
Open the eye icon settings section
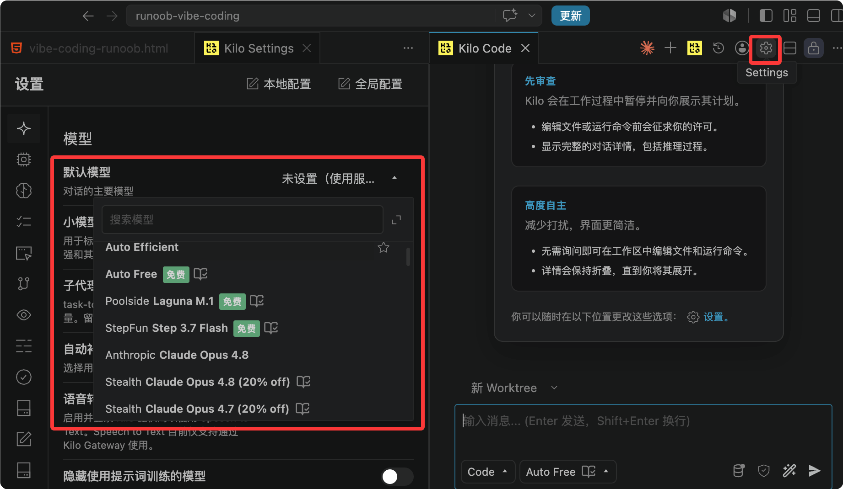24,315
